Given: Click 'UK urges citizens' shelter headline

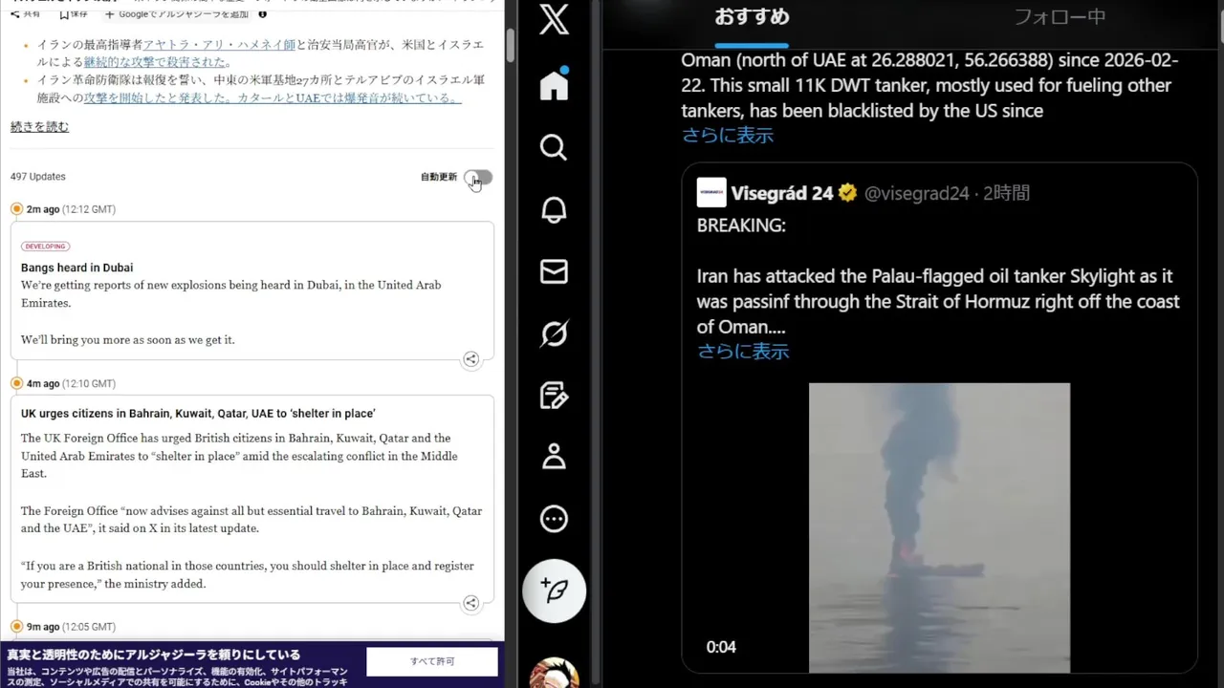Looking at the screenshot, I should (x=198, y=414).
